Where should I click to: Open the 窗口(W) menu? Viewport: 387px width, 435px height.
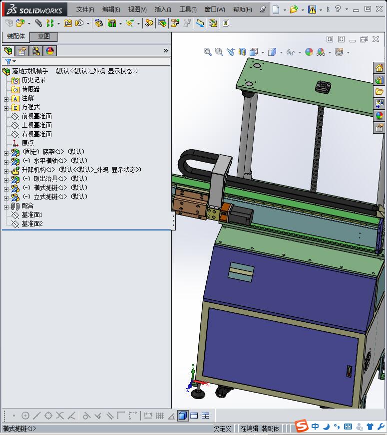(215, 9)
